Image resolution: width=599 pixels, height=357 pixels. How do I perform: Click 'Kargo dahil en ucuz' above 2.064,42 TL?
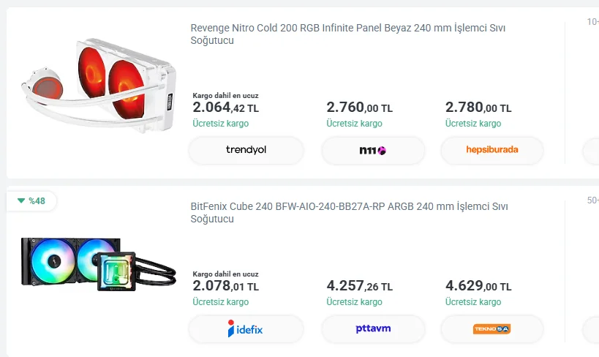click(225, 96)
